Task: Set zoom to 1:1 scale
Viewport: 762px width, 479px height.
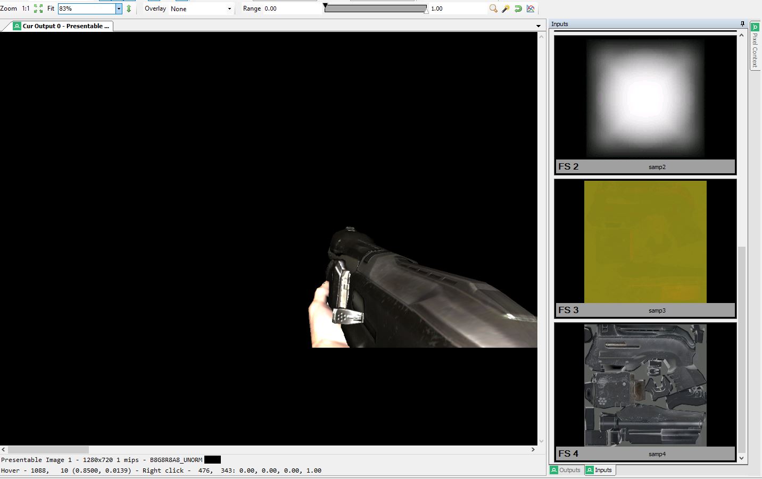Action: [x=26, y=9]
